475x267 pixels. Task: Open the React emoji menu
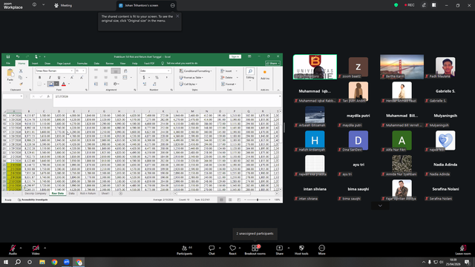pos(232,250)
